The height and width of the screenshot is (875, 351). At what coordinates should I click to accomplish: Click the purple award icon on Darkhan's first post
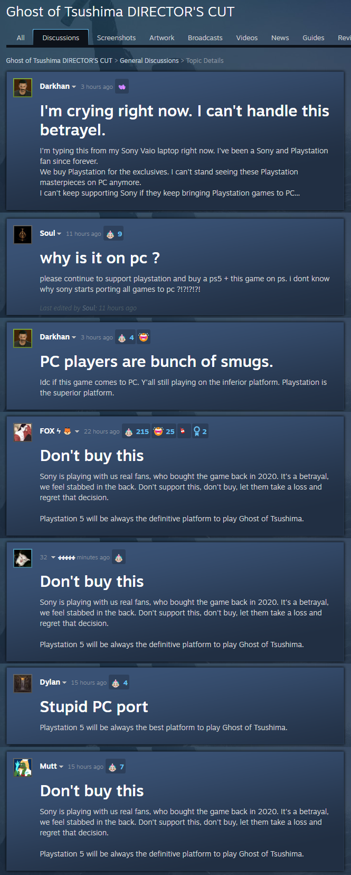point(122,87)
